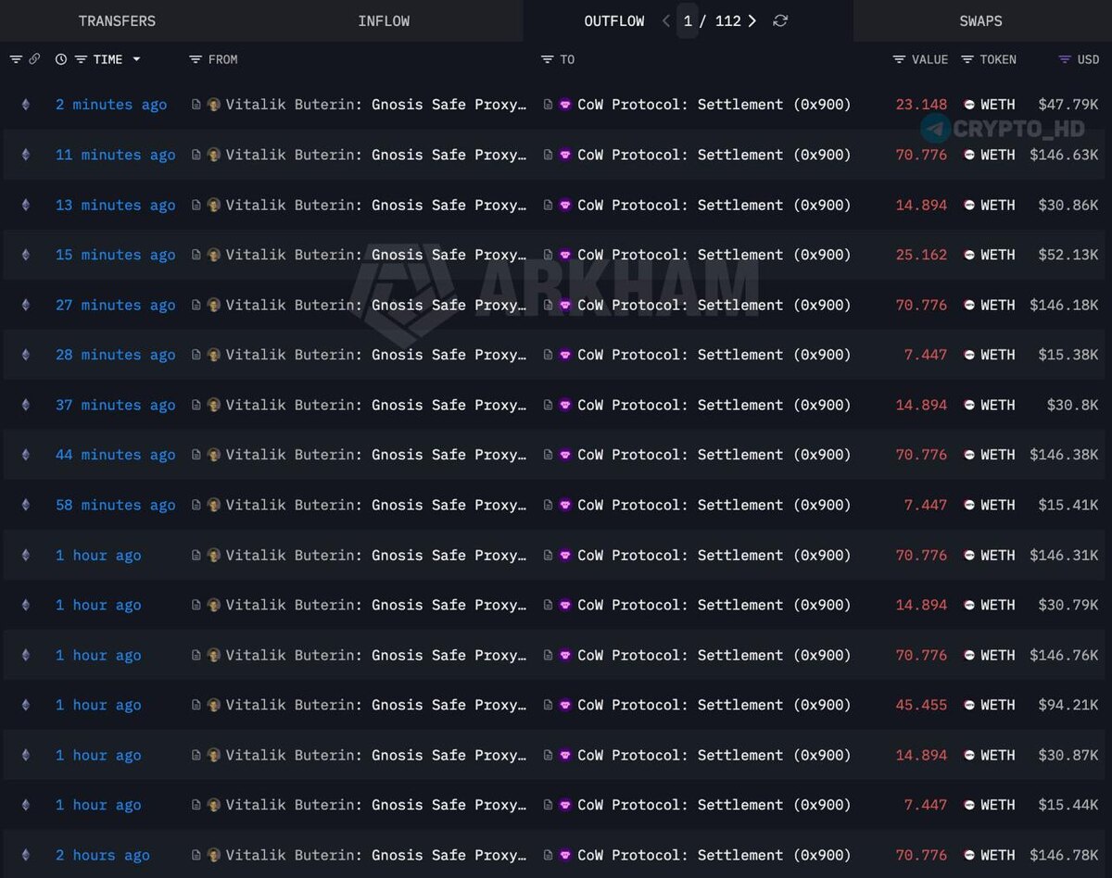1112x878 pixels.
Task: Open the '28 minutes ago' transaction link
Action: coord(115,355)
